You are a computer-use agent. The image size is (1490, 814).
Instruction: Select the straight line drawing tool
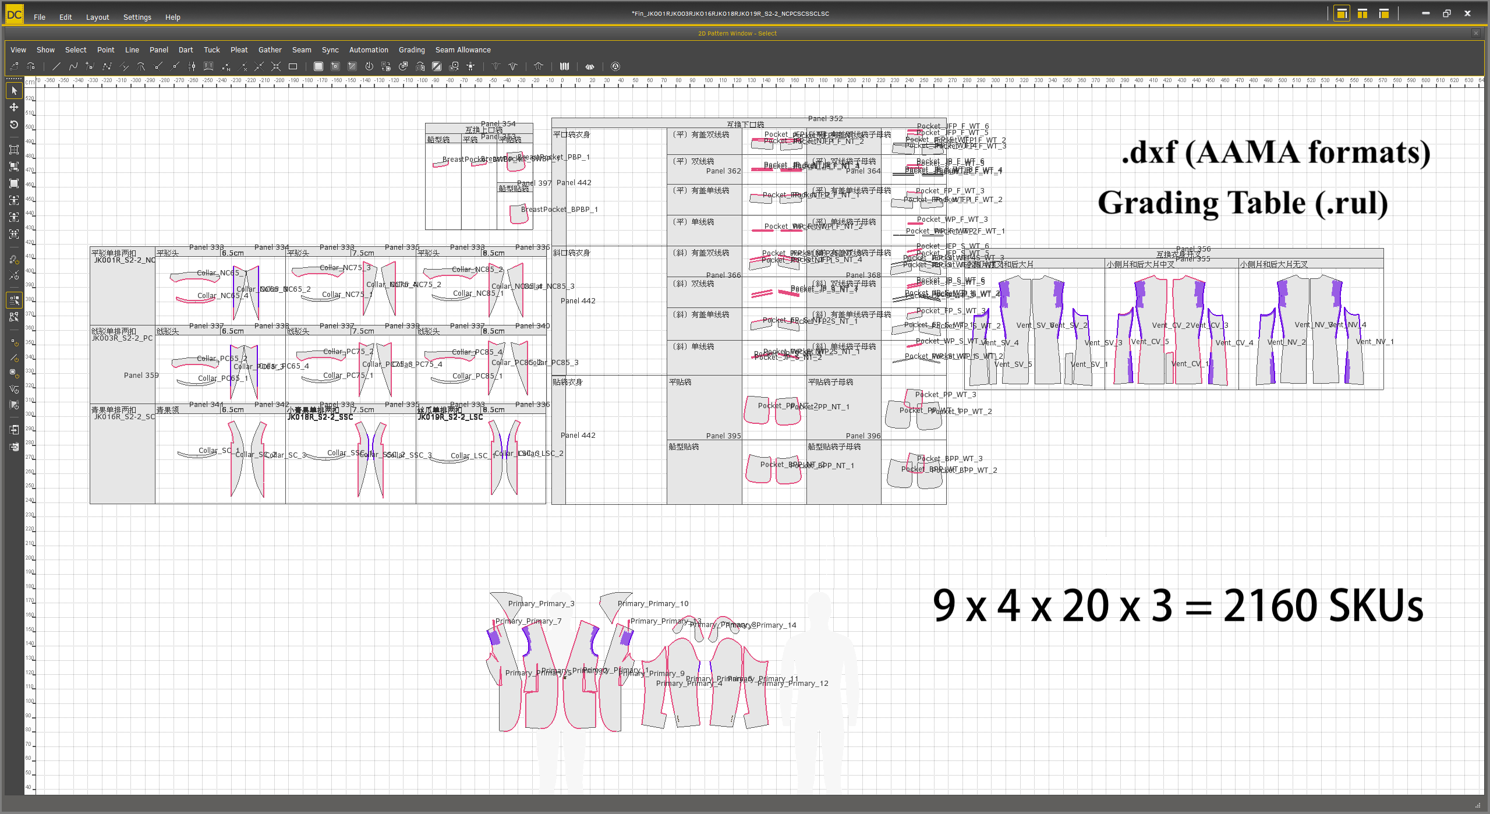pos(56,66)
